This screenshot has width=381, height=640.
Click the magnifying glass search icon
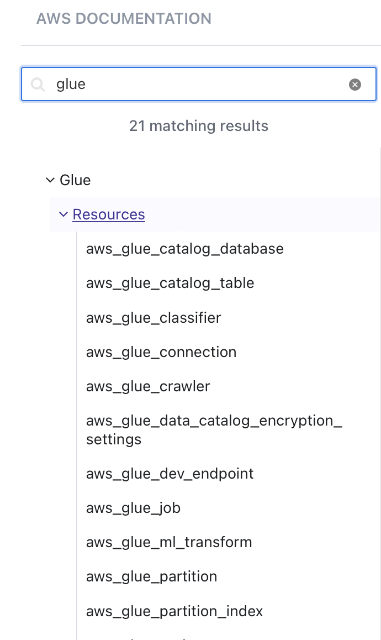tap(38, 85)
